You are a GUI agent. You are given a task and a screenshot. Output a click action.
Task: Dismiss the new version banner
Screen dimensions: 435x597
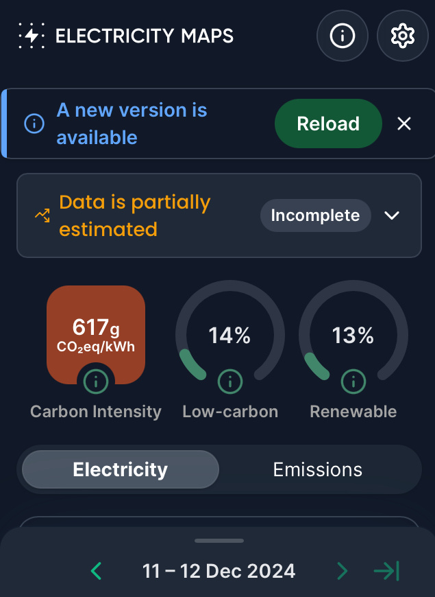click(x=404, y=124)
